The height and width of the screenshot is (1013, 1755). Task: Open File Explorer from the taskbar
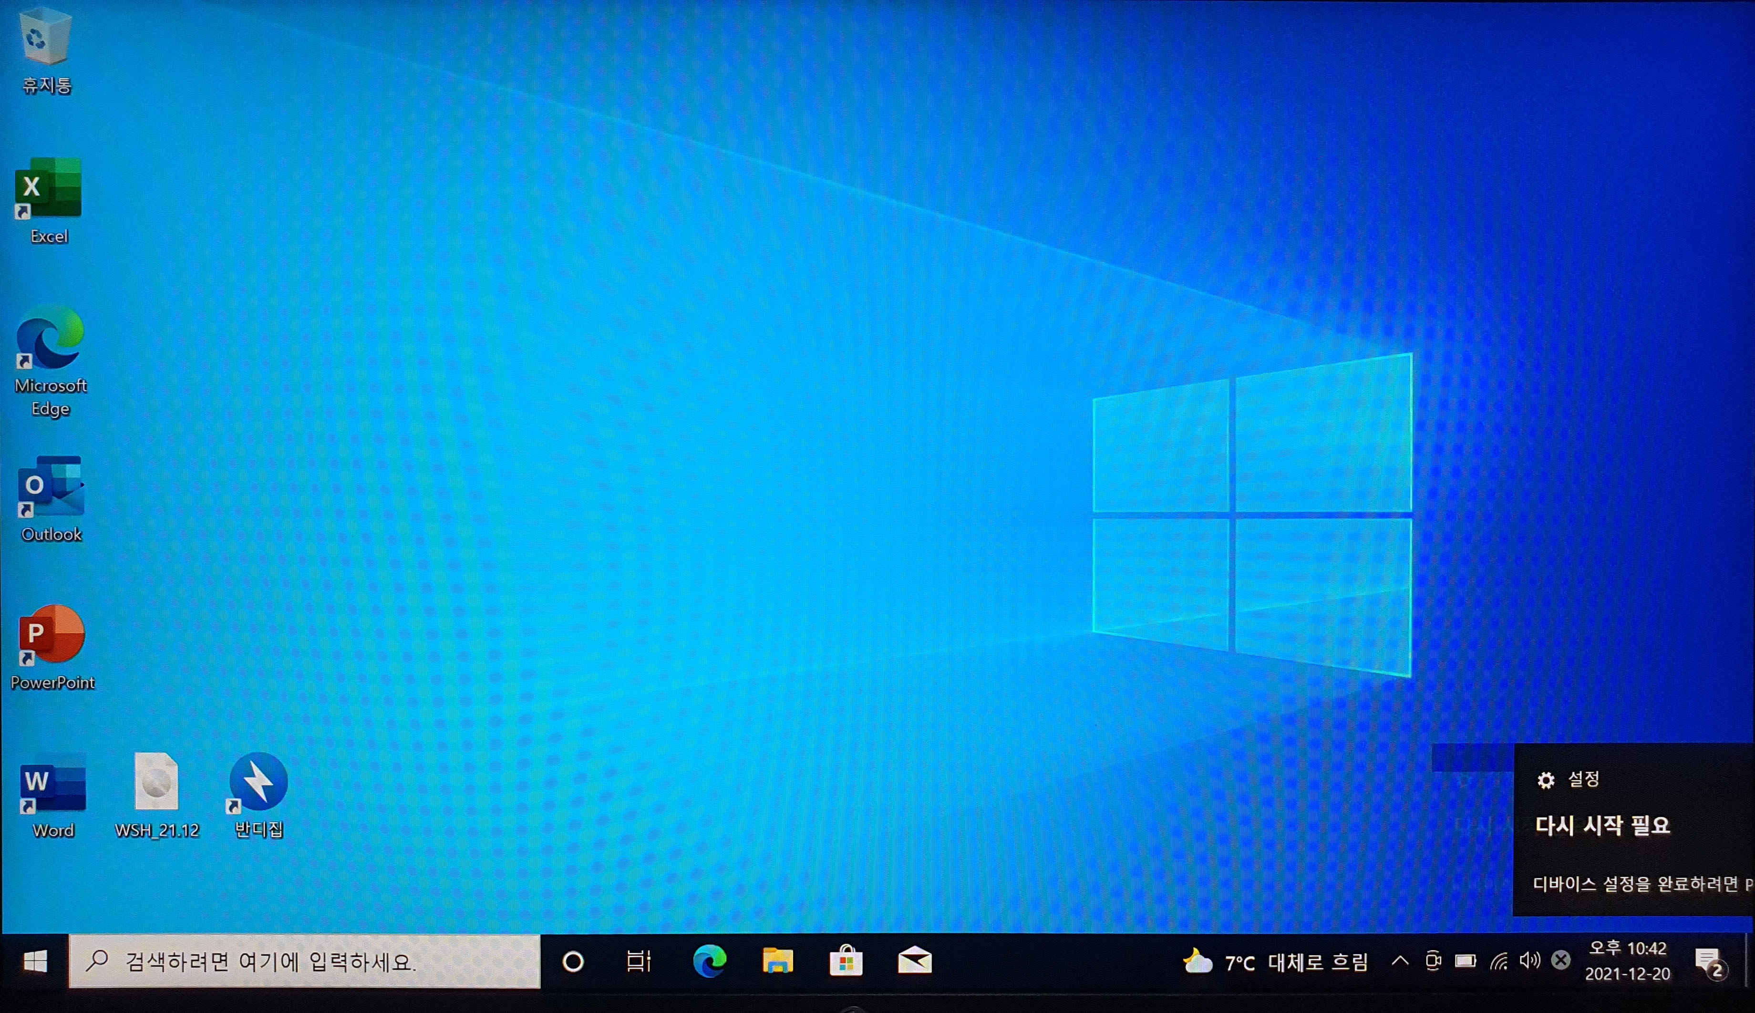(778, 961)
